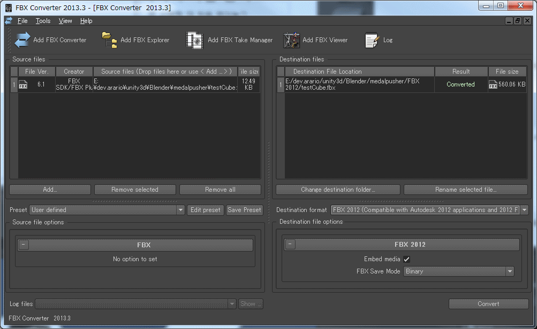Open the Tools menu
The width and height of the screenshot is (537, 329).
pyautogui.click(x=43, y=21)
